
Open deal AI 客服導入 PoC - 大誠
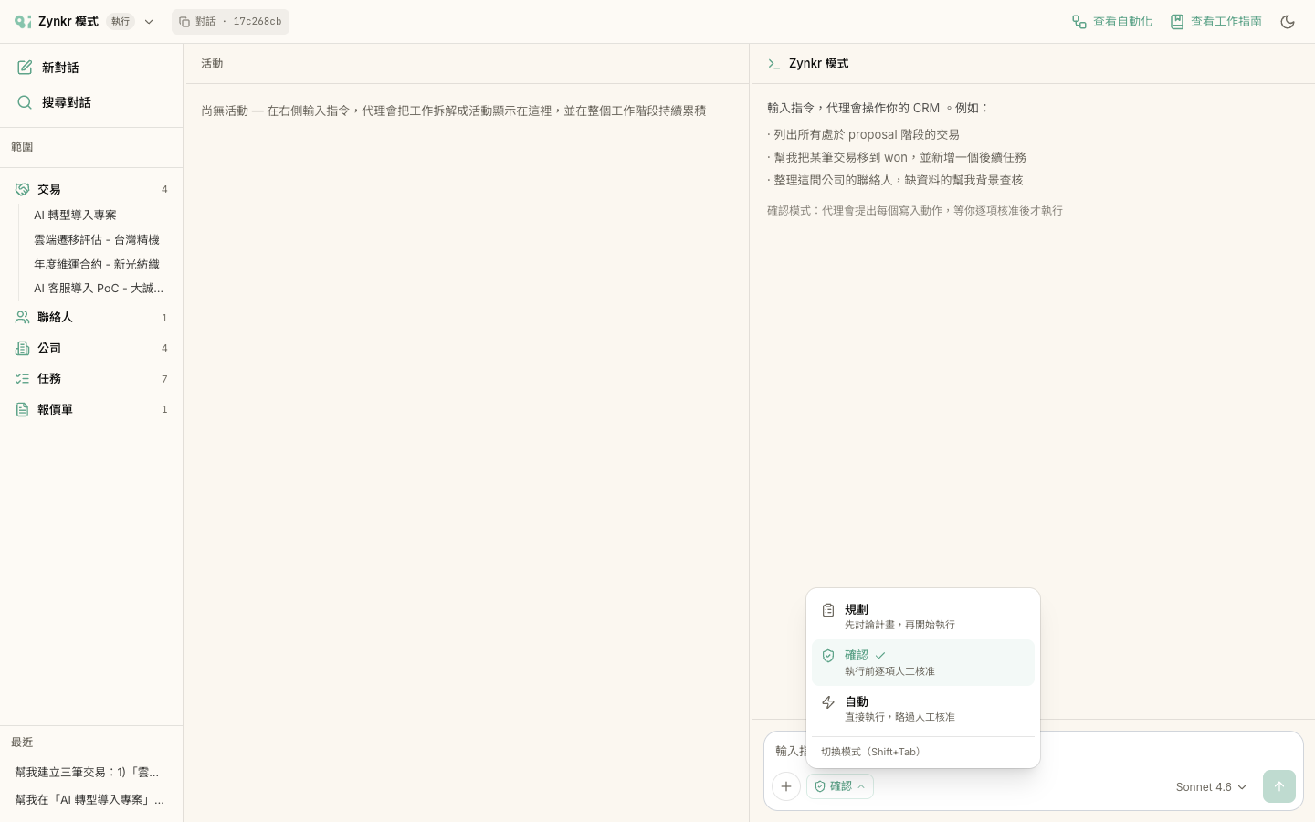point(99,288)
